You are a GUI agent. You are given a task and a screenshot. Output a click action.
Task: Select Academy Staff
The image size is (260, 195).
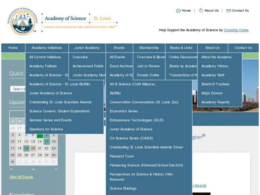tap(213, 75)
